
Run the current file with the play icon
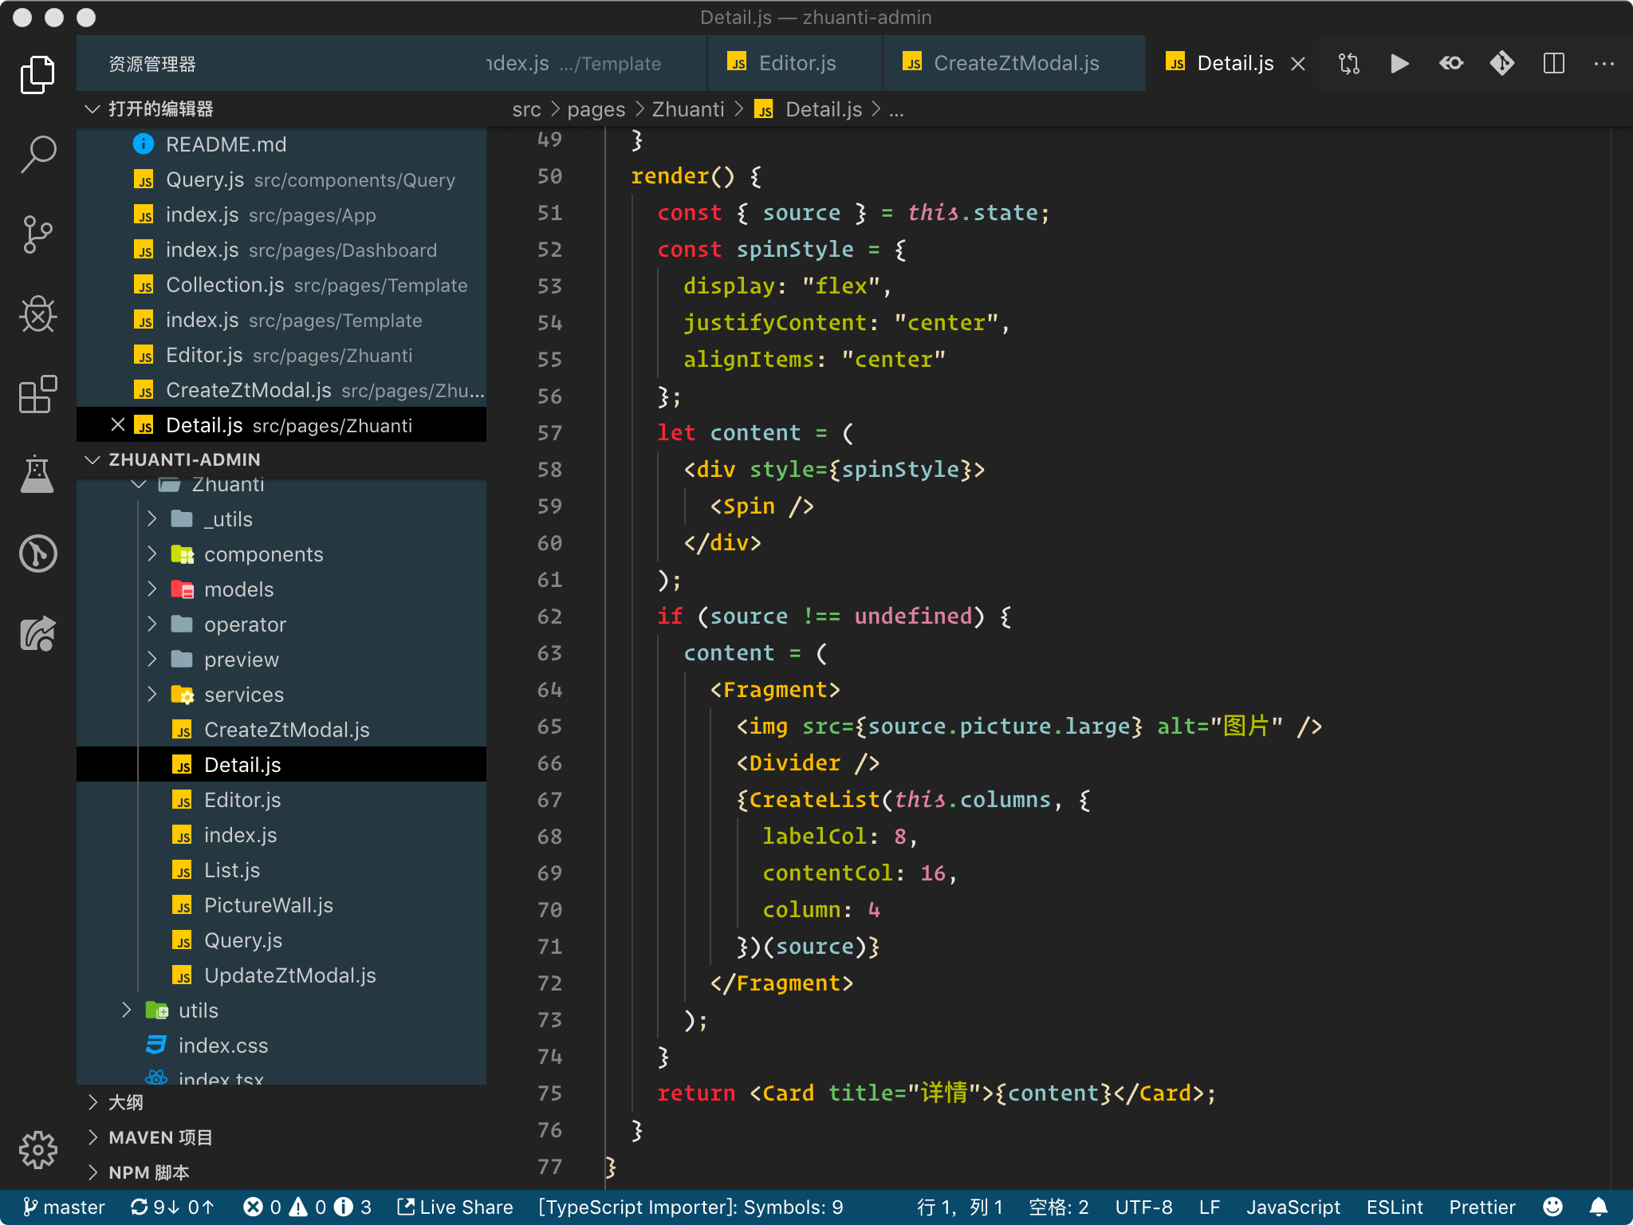(x=1400, y=63)
